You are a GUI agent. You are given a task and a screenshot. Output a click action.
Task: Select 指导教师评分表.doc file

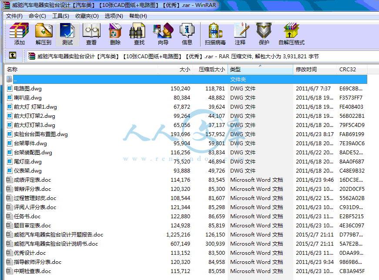tap(37, 262)
